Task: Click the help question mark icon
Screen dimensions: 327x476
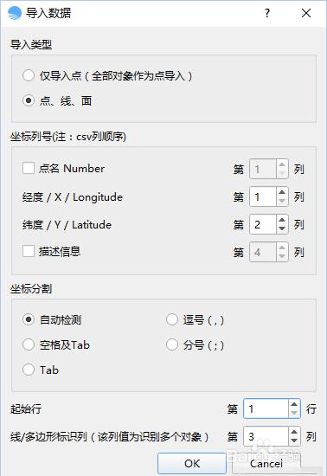Action: 267,13
